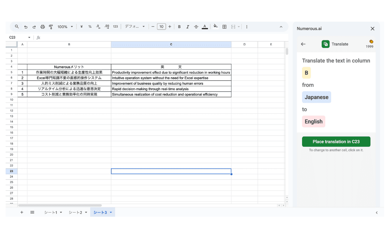Select column C header
The width and height of the screenshot is (392, 229).
click(171, 45)
